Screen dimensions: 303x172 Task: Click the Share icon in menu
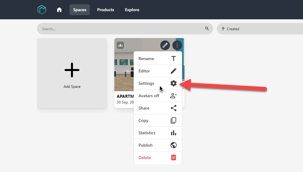pos(173,108)
